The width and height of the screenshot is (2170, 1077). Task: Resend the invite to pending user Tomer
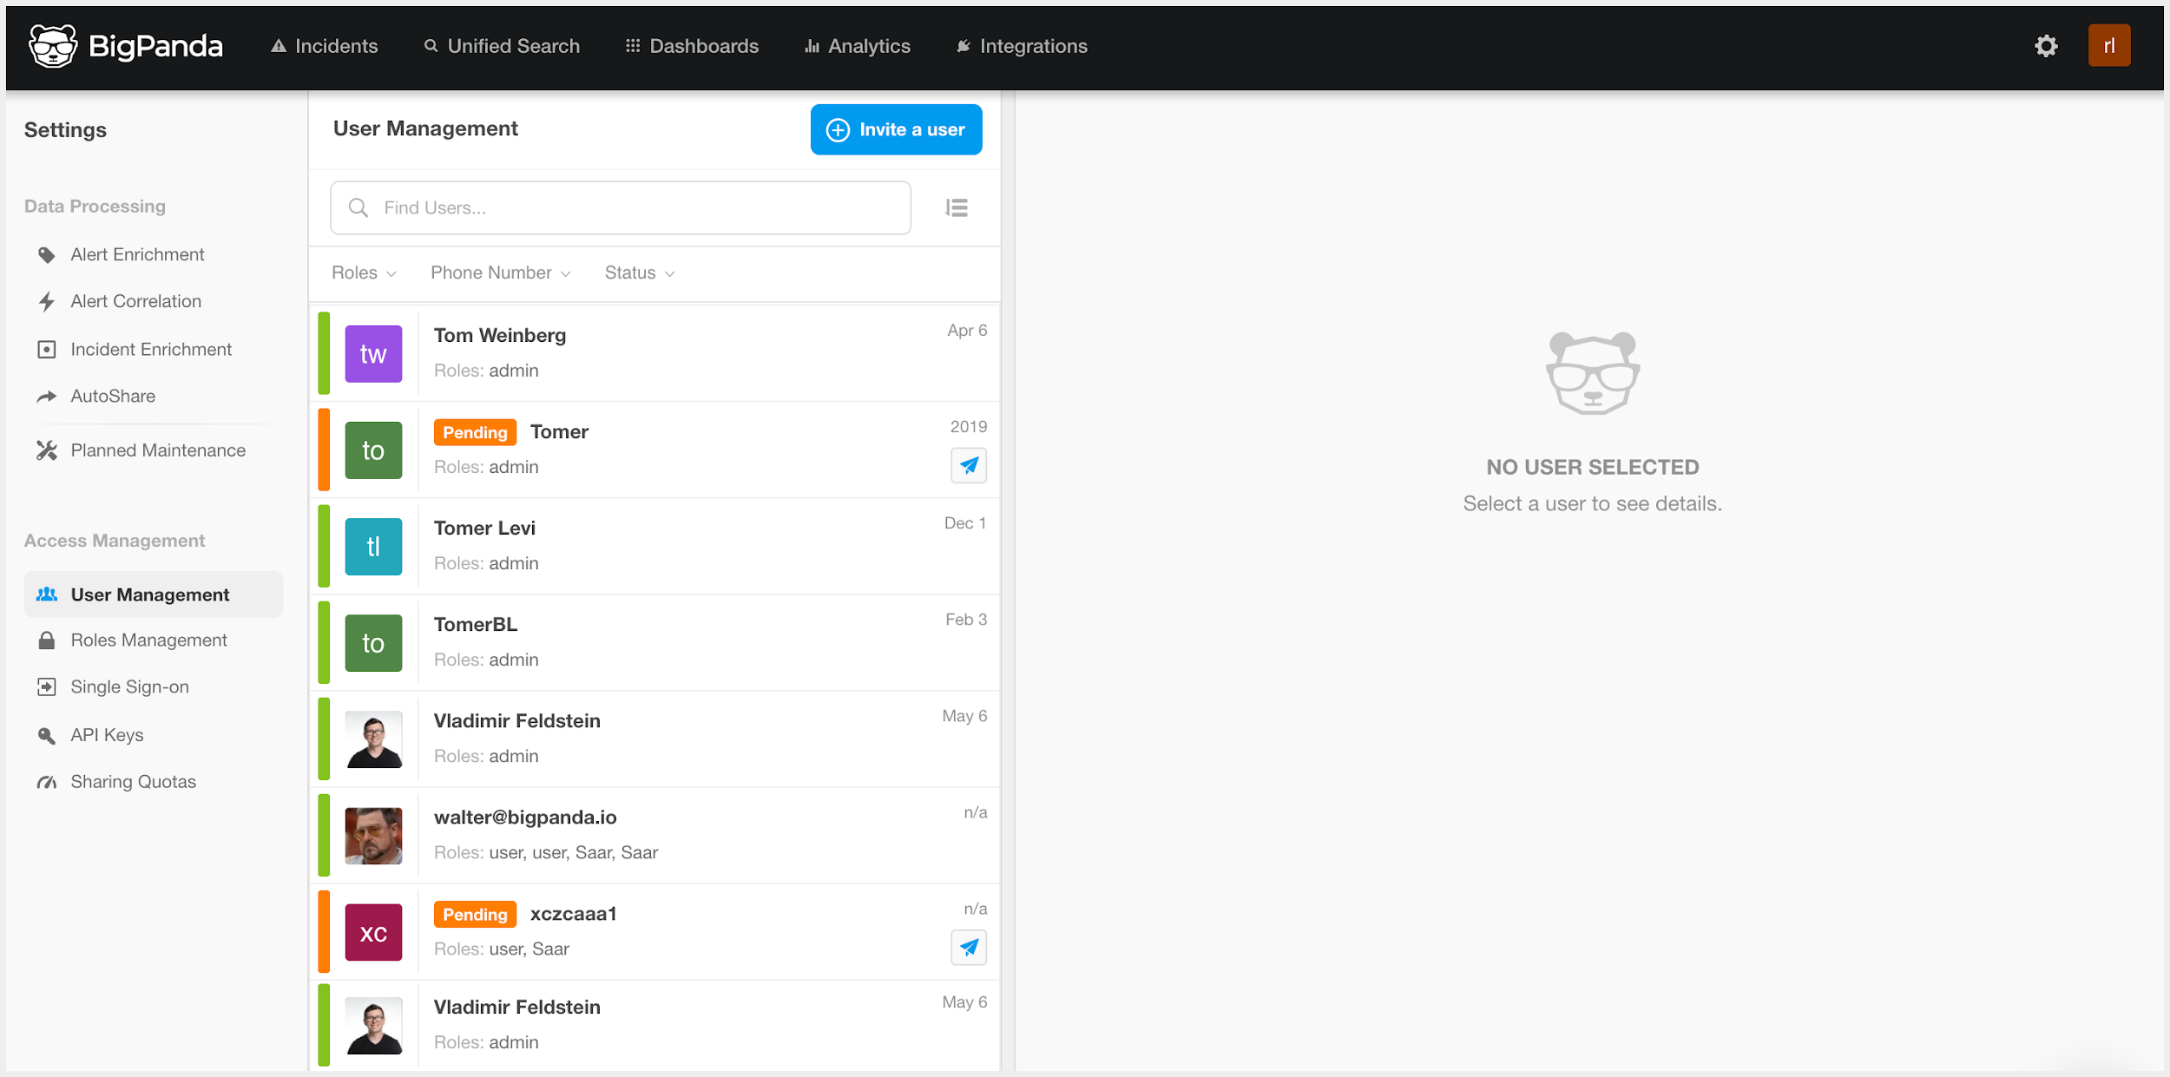point(969,465)
